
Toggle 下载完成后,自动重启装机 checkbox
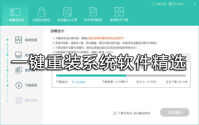[115, 113]
